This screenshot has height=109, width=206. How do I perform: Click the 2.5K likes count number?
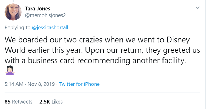point(45,102)
